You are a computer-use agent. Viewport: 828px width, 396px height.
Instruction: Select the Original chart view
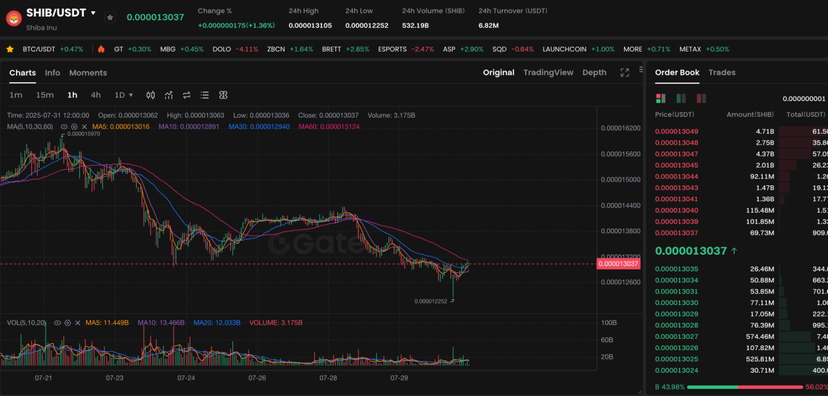coord(499,72)
